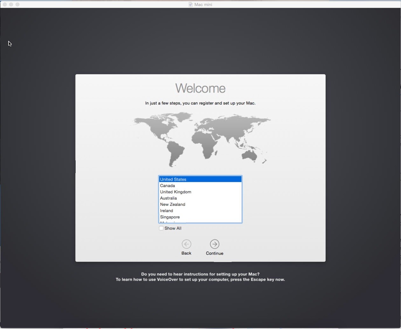Select Ireland in the country list
Image resolution: width=401 pixels, height=329 pixels.
200,211
